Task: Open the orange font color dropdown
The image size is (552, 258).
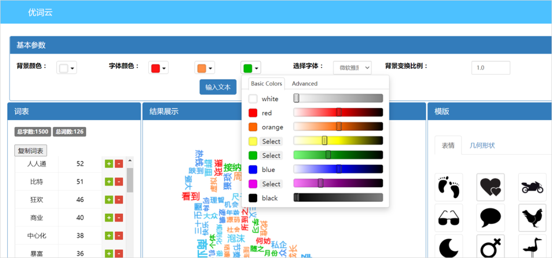Action: [x=204, y=68]
